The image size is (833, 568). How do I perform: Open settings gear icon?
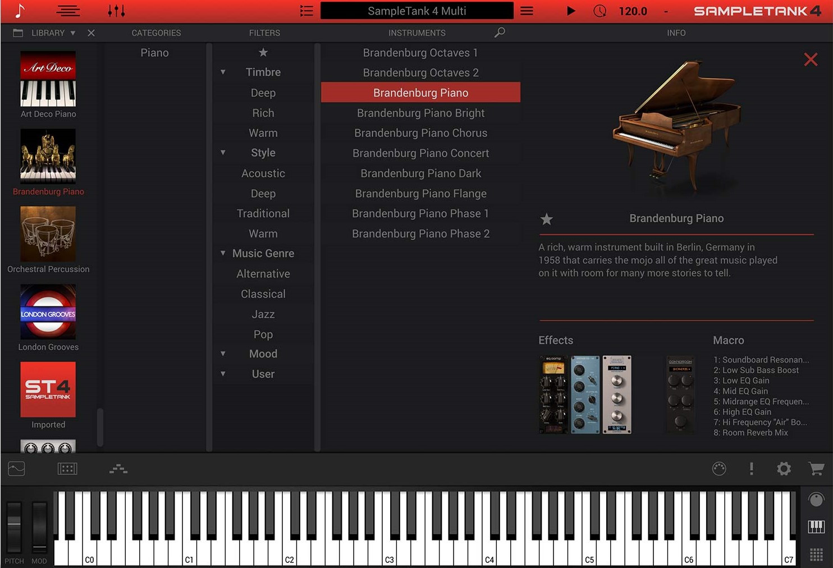(x=784, y=469)
